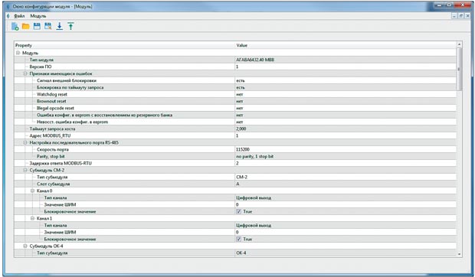The height and width of the screenshot is (277, 475).
Task: Open the Модуль menu
Action: point(38,16)
